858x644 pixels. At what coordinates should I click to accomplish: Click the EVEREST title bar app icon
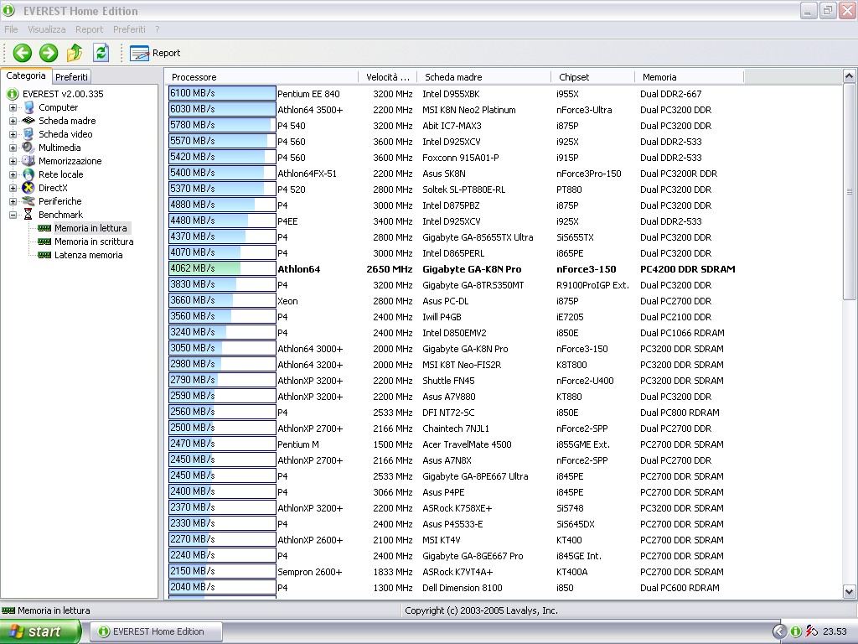pyautogui.click(x=8, y=10)
